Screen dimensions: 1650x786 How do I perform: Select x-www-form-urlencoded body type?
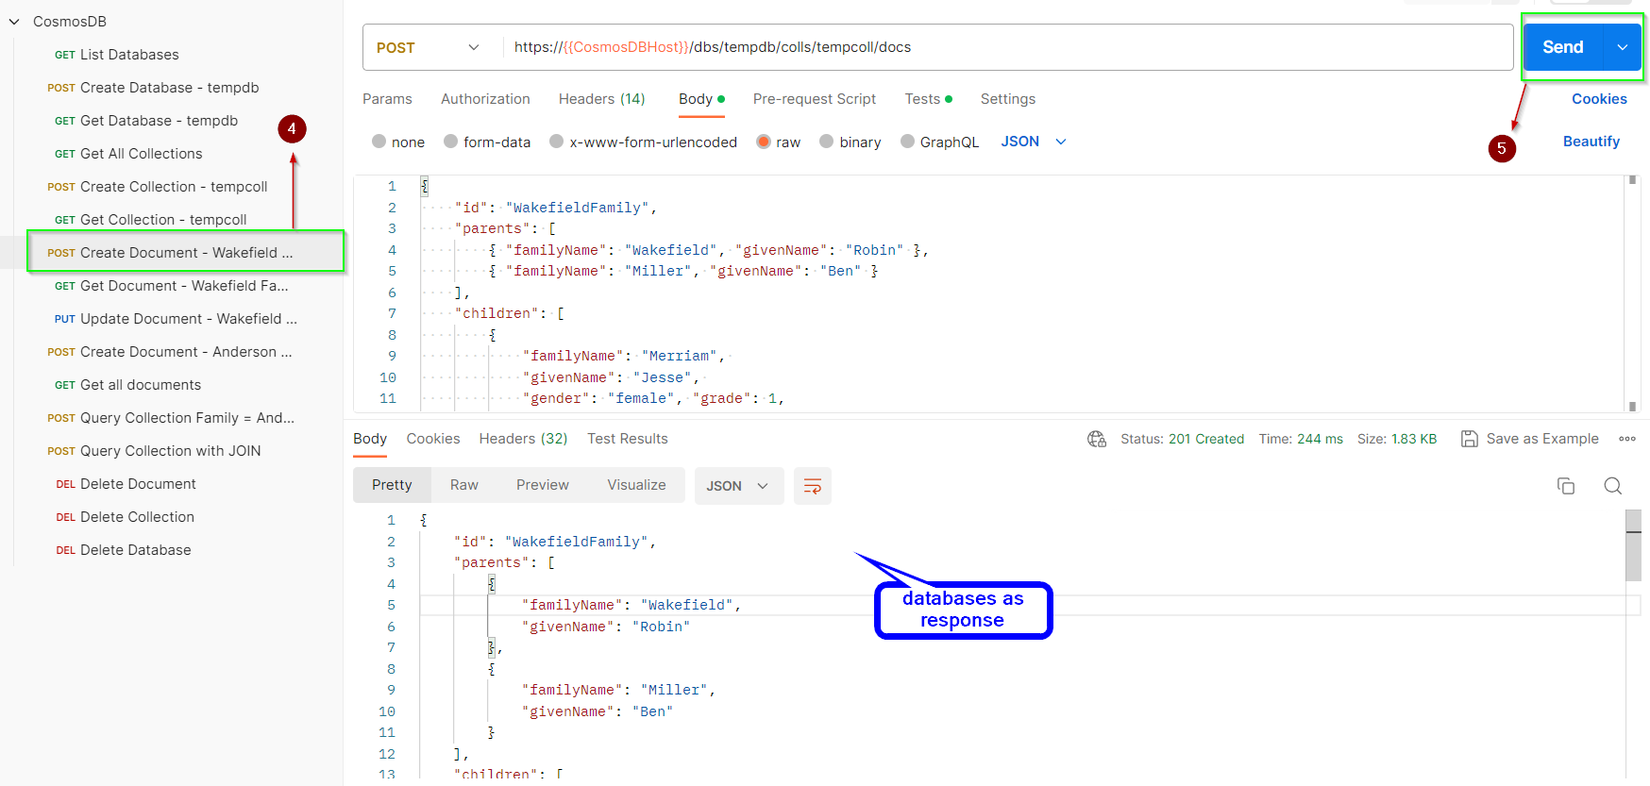[557, 142]
